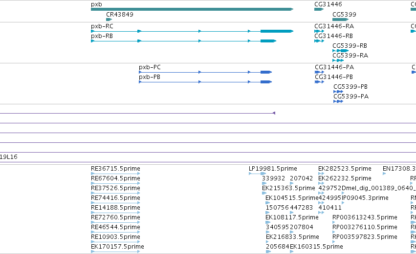Click the Dmel_dig_001389_0640 feature label
This screenshot has height=254, width=416.
tap(379, 188)
